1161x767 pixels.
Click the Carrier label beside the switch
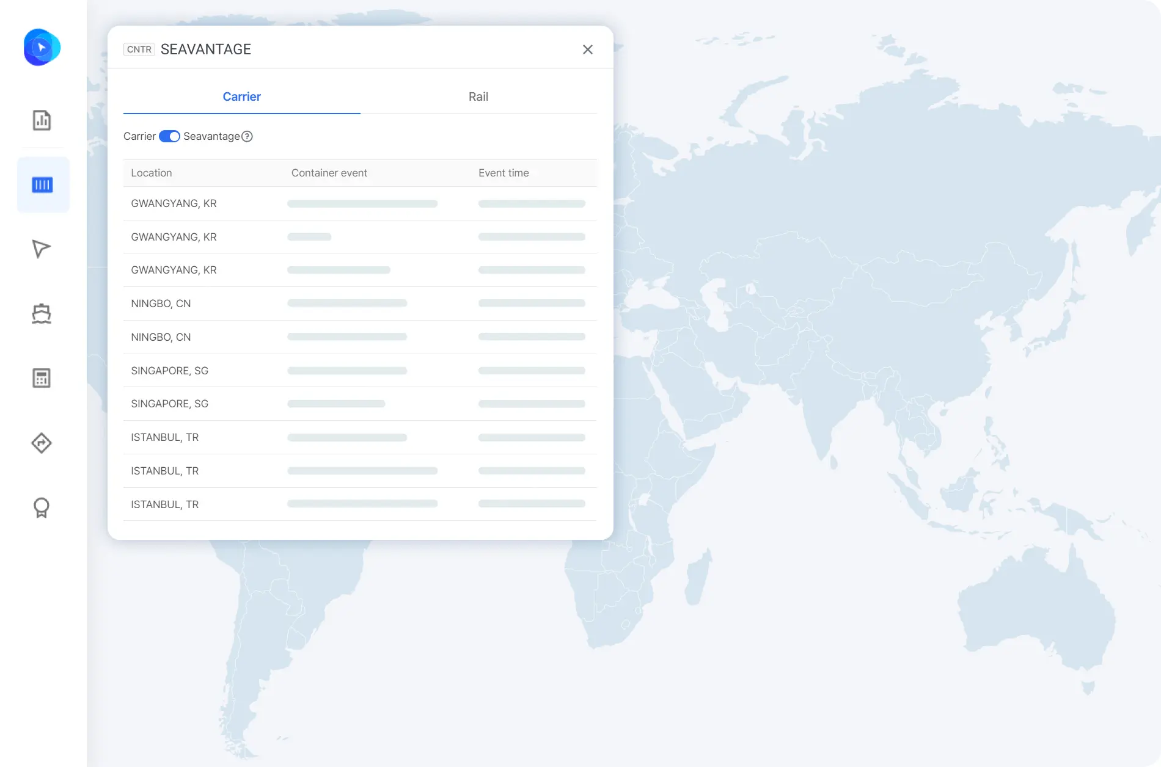click(139, 136)
